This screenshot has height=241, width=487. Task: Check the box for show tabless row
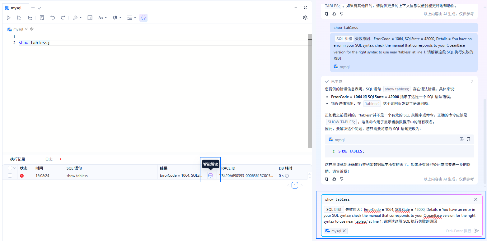[x=10, y=175]
